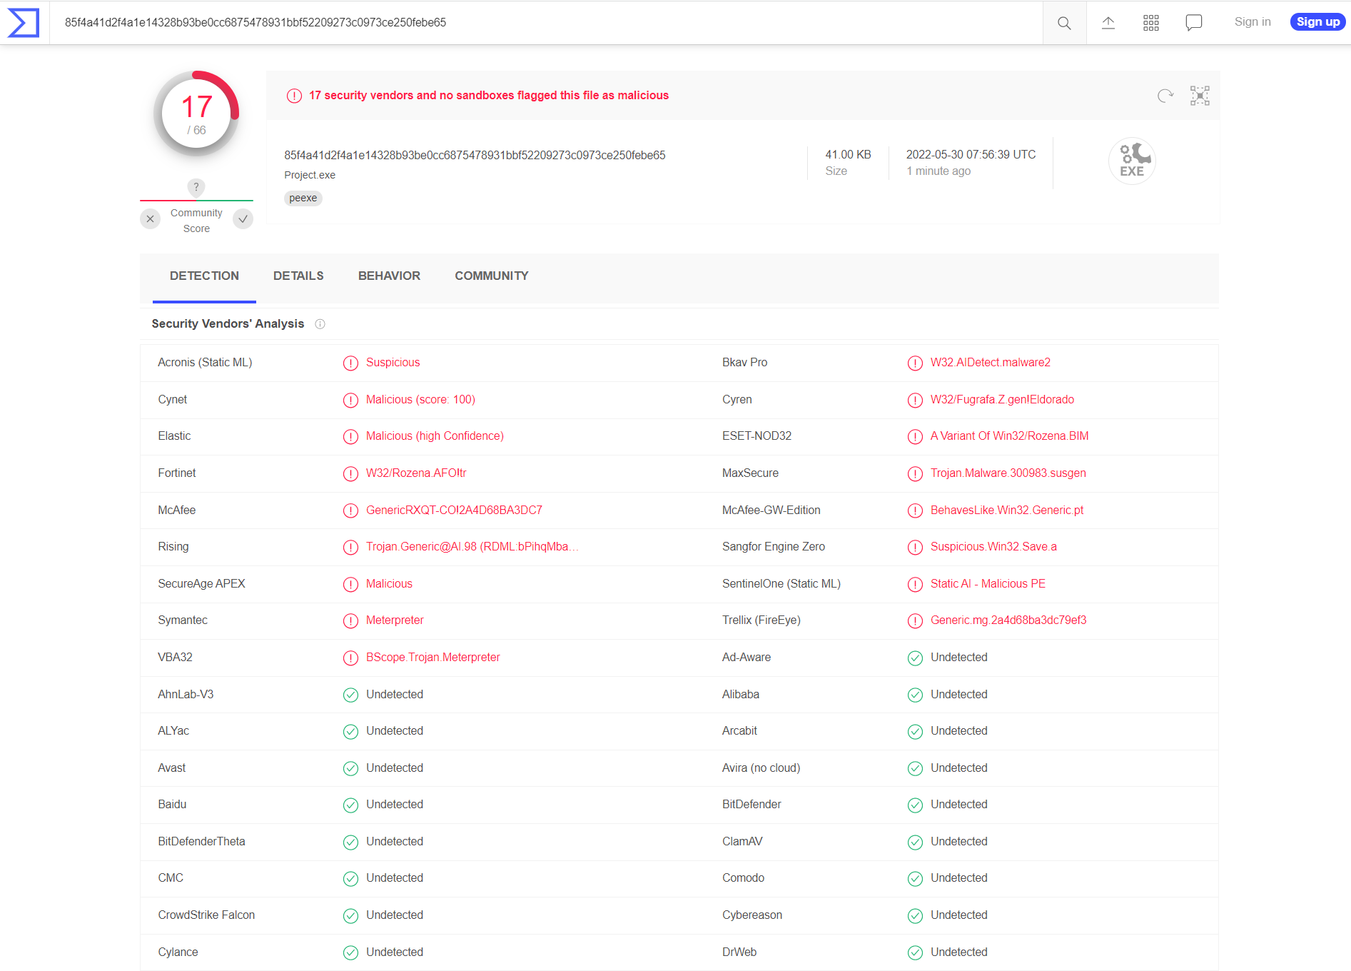Open the upload file icon
The height and width of the screenshot is (971, 1351).
pos(1108,23)
